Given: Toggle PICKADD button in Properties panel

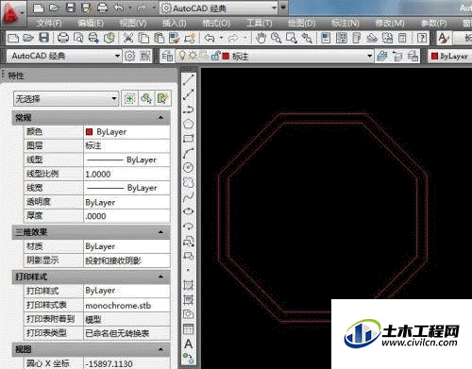Looking at the screenshot, I should (x=129, y=99).
